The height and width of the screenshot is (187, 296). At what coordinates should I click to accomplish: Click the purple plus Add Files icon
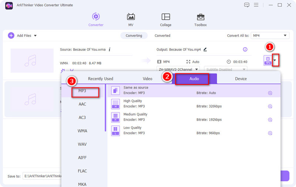11,35
